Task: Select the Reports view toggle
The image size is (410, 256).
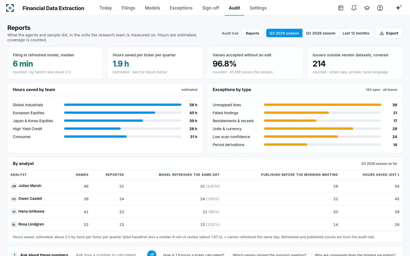Action: (x=253, y=33)
